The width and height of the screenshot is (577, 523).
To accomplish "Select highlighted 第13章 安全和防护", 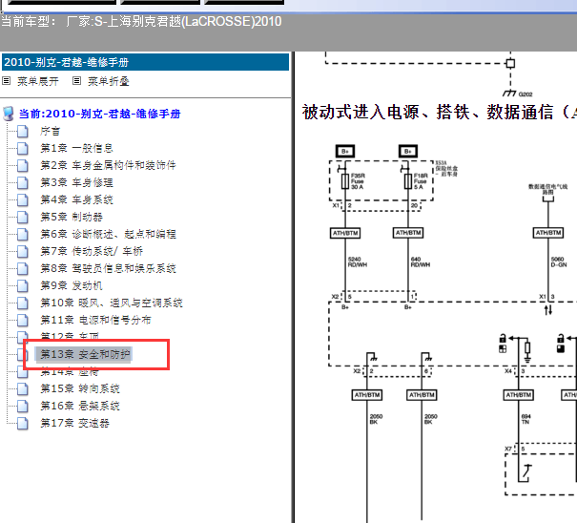I will (85, 354).
